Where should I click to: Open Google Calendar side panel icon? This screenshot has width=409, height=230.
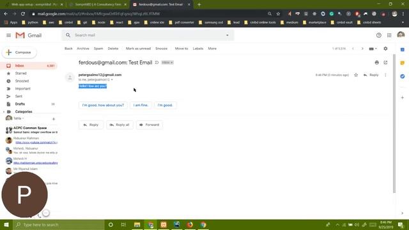(402, 50)
